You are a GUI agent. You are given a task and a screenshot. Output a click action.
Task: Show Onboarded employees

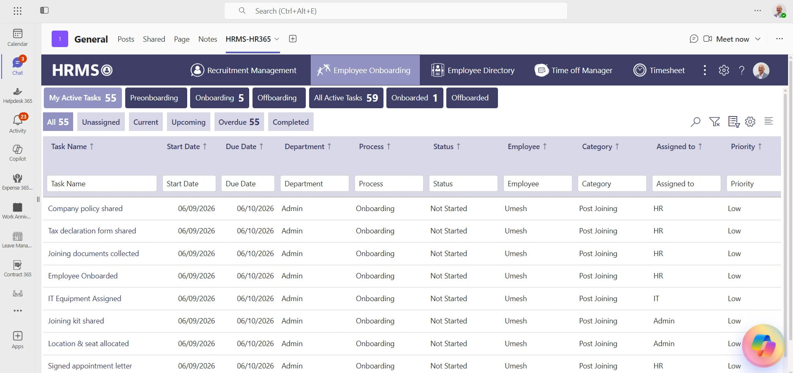[415, 98]
